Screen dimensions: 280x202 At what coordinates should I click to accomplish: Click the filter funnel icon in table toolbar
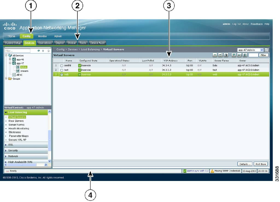click(234, 55)
